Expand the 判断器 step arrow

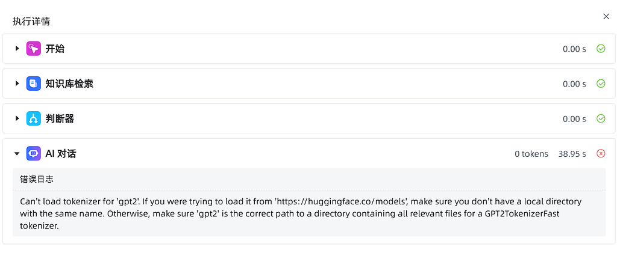(x=17, y=118)
